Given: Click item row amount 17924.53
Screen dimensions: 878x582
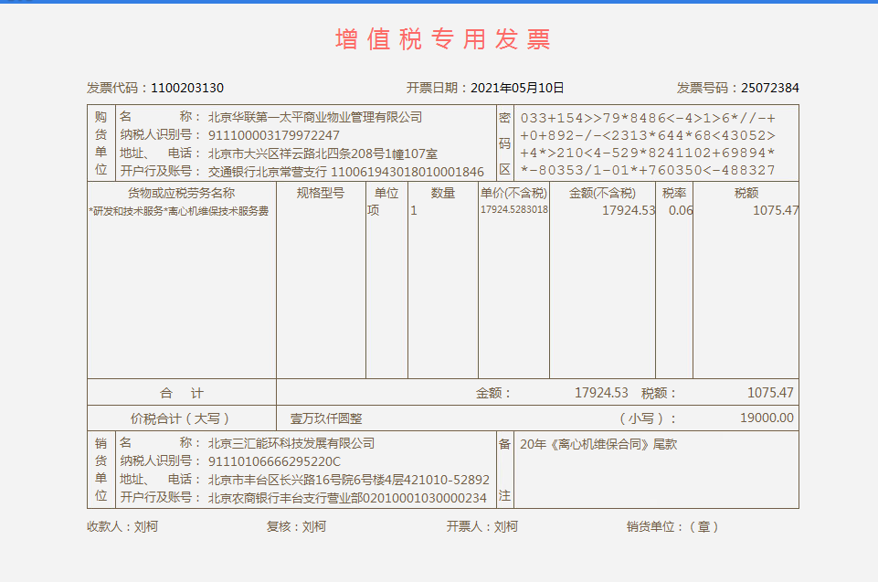Looking at the screenshot, I should point(629,211).
